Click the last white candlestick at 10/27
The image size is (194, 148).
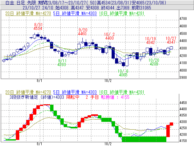click(171, 48)
